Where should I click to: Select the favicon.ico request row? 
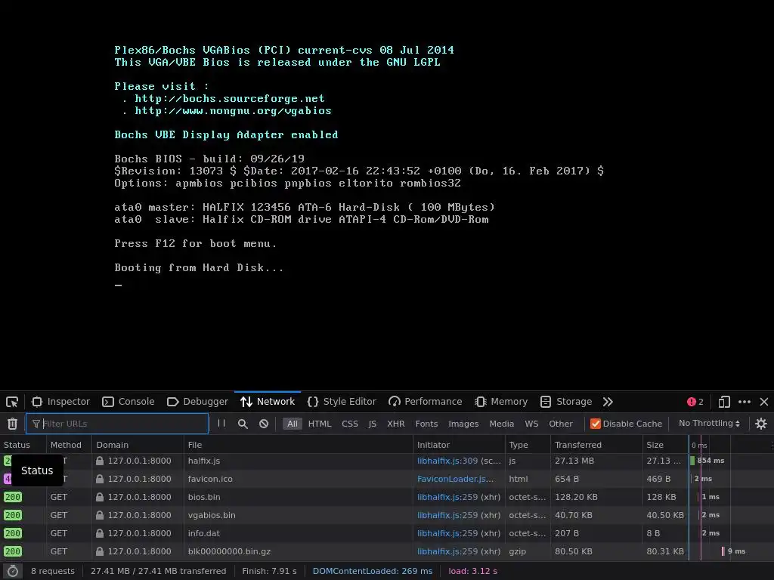point(387,479)
